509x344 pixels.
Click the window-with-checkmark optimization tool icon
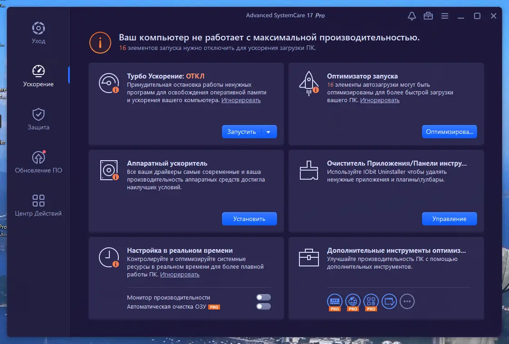click(x=389, y=301)
